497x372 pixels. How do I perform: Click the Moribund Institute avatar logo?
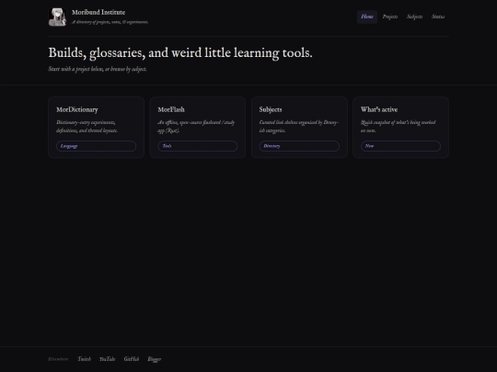tap(57, 17)
